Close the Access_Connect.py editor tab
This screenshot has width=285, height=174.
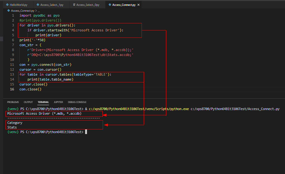pos(138,5)
